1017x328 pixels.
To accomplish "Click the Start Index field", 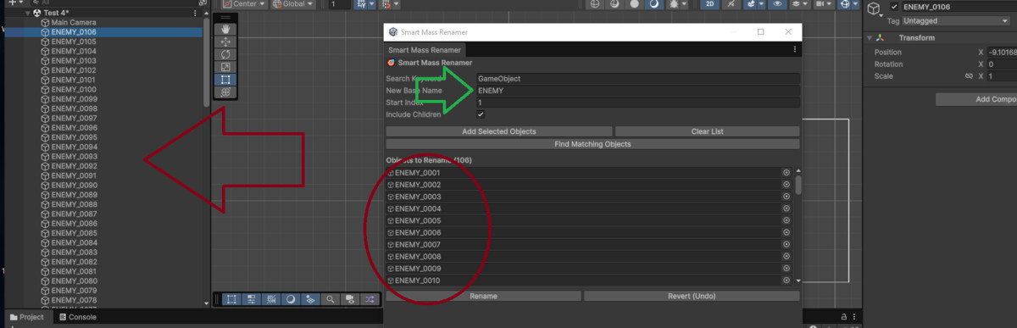I will coord(637,103).
